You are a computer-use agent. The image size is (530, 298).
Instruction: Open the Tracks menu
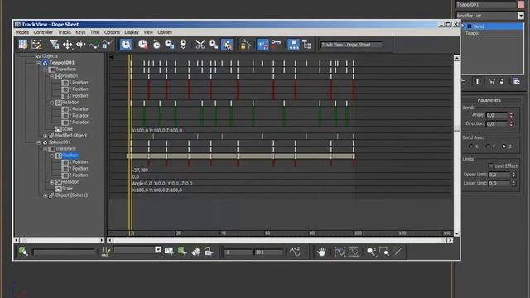pos(65,32)
